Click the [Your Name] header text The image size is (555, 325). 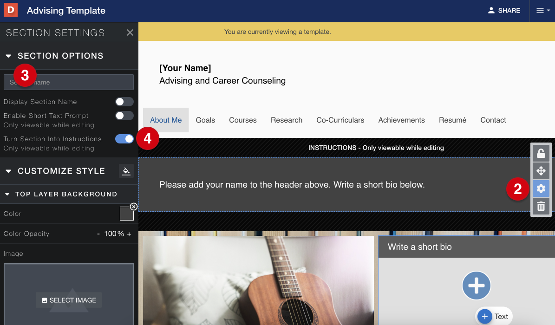click(185, 68)
